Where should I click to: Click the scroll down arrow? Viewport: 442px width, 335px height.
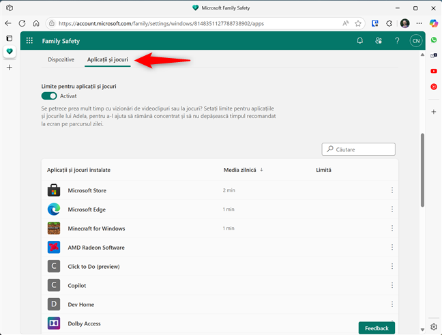click(x=422, y=330)
